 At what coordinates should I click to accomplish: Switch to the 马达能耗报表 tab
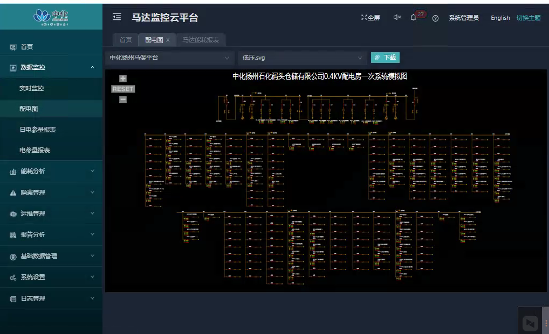[201, 40]
